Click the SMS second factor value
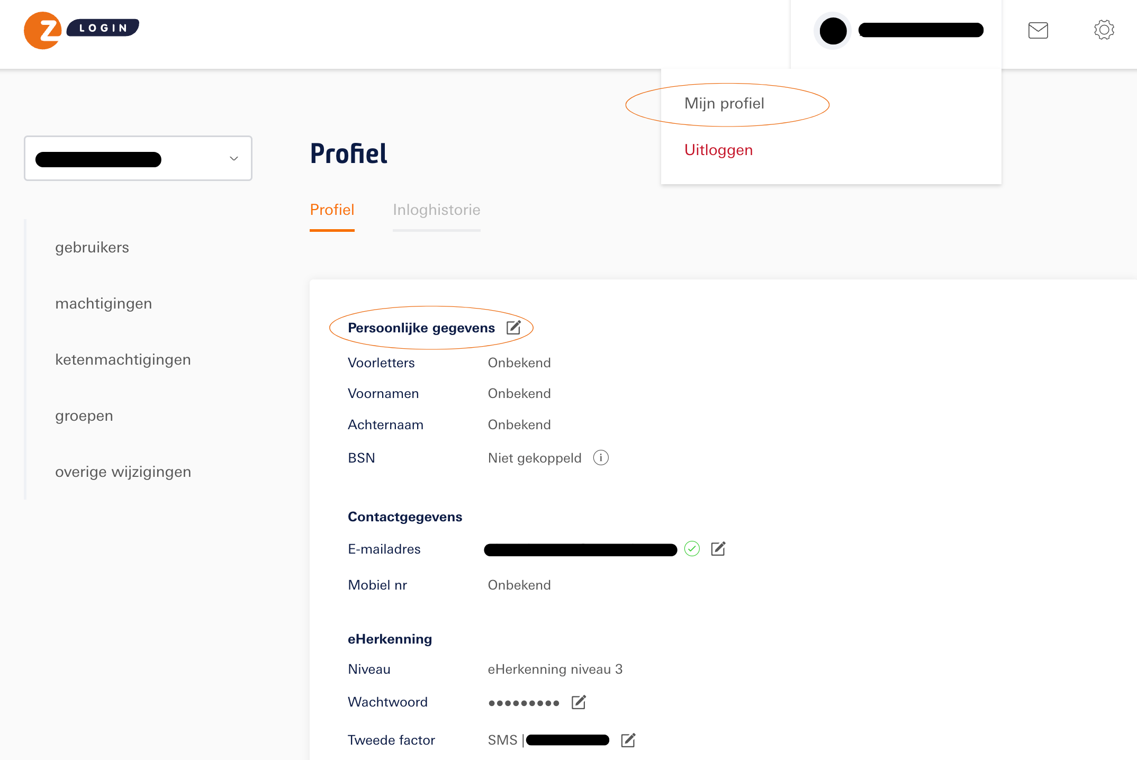The width and height of the screenshot is (1137, 760). [x=548, y=740]
